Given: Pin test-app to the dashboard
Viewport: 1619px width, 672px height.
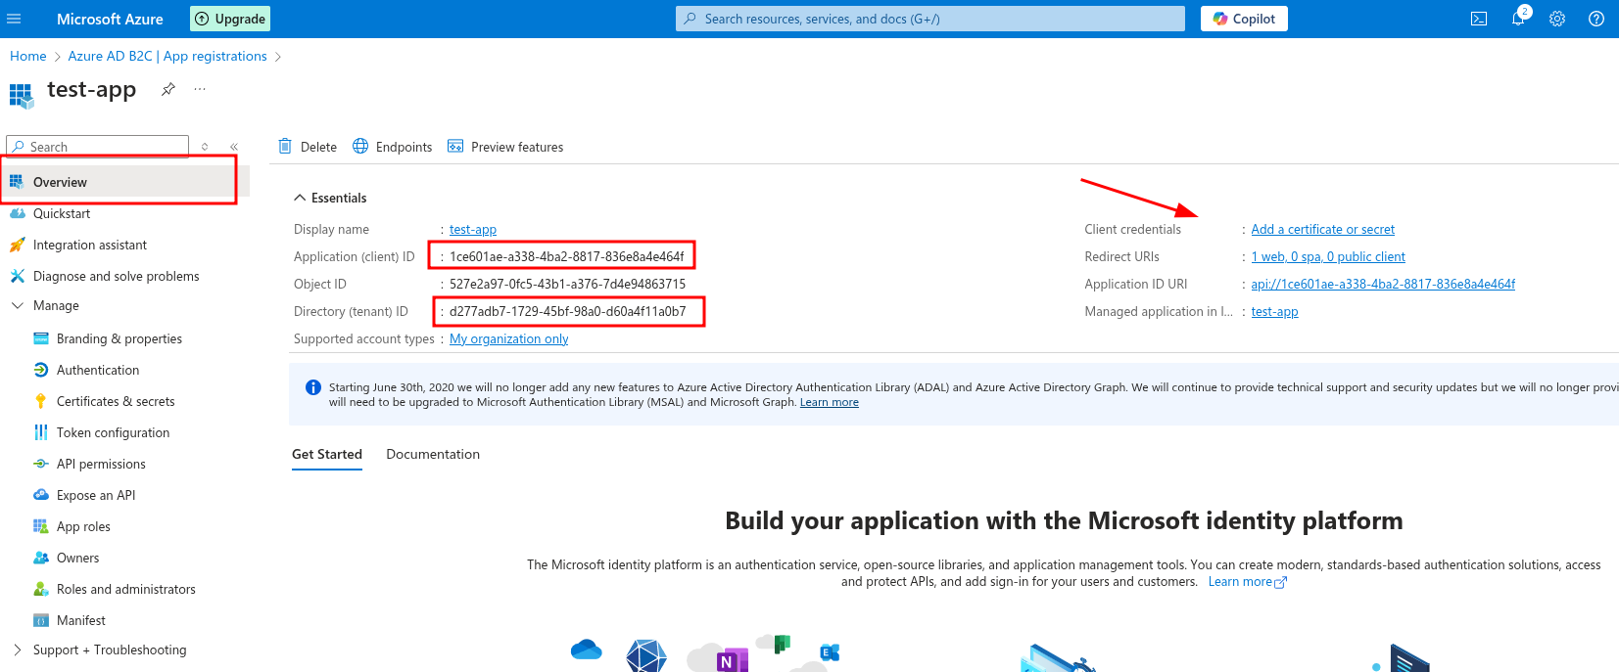Looking at the screenshot, I should pyautogui.click(x=168, y=89).
